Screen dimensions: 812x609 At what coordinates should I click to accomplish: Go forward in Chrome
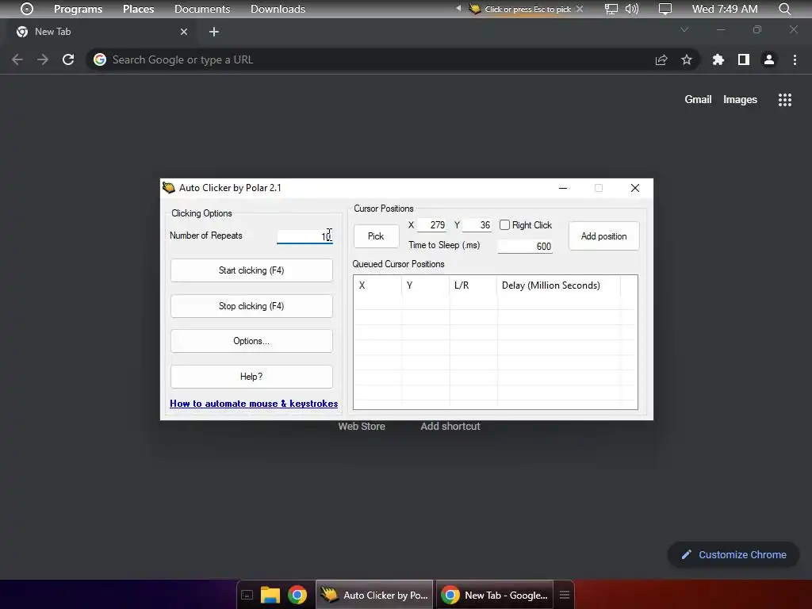point(43,59)
